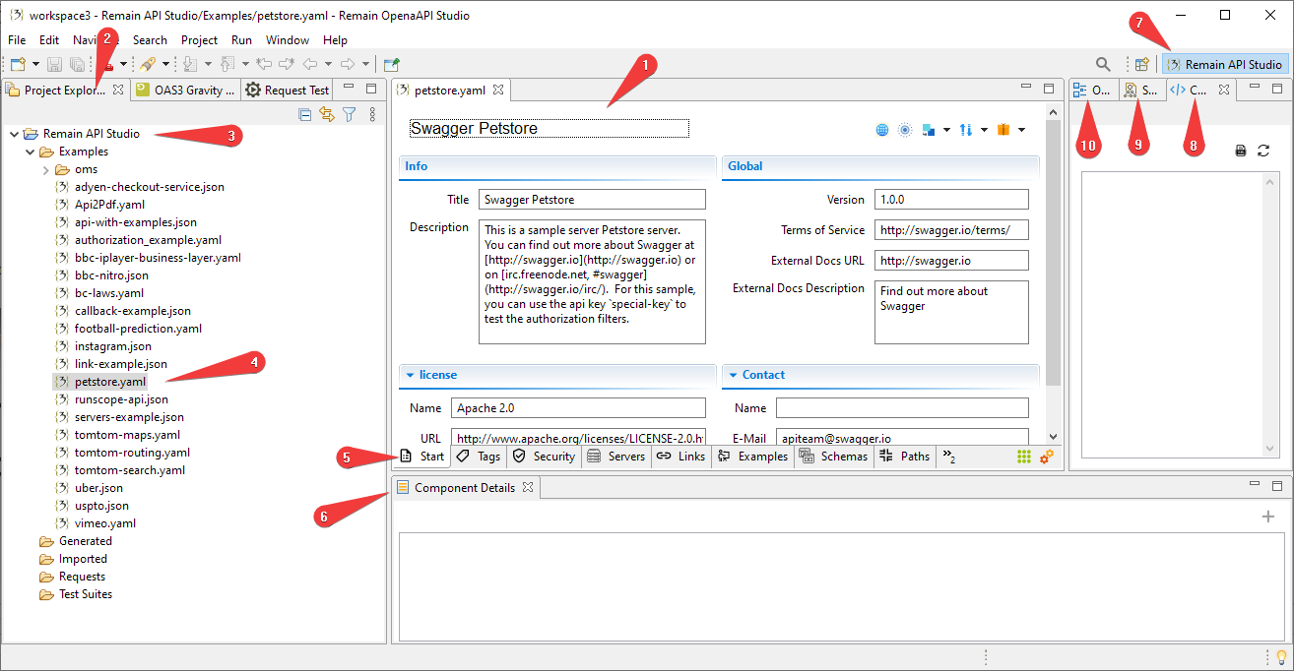Screen dimensions: 1294x671
Task: Open the File menu
Action: (17, 40)
